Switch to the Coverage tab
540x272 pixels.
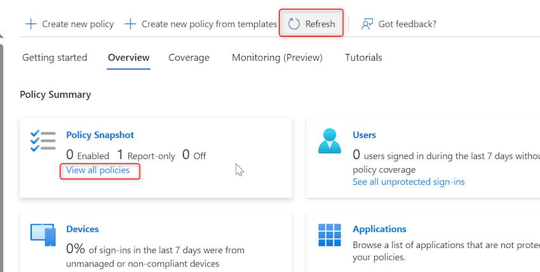(189, 57)
